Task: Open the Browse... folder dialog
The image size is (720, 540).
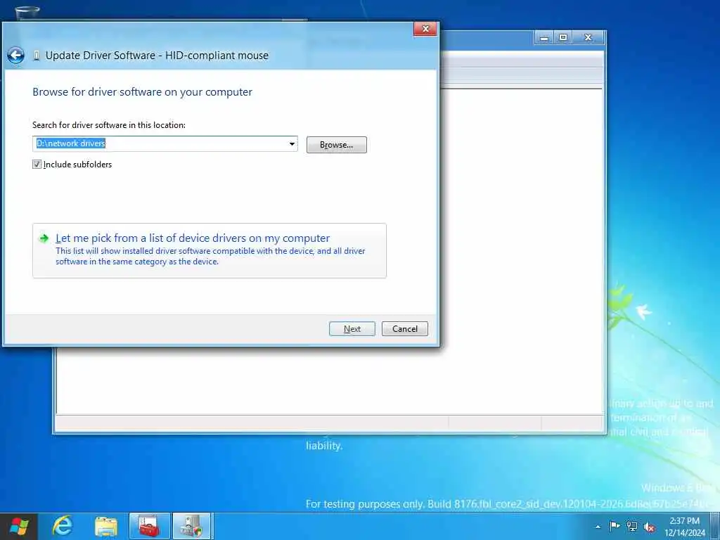Action: 337,145
